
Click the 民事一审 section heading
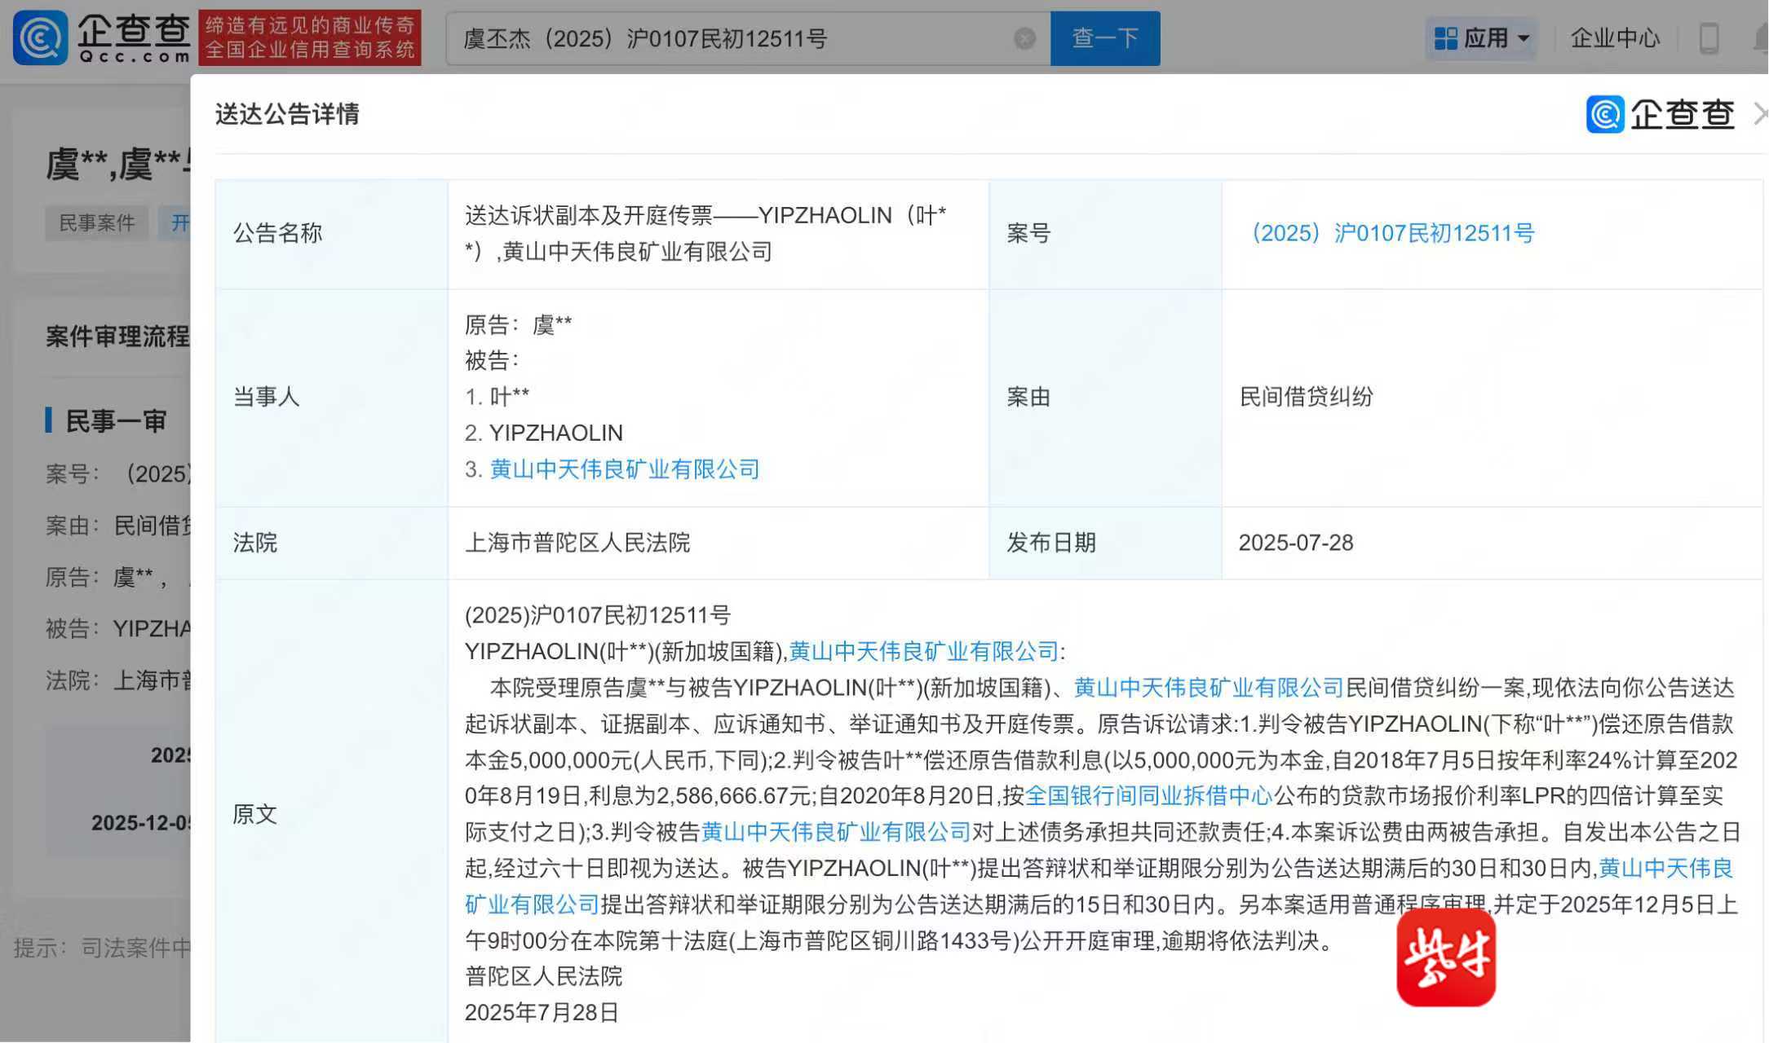[x=115, y=421]
